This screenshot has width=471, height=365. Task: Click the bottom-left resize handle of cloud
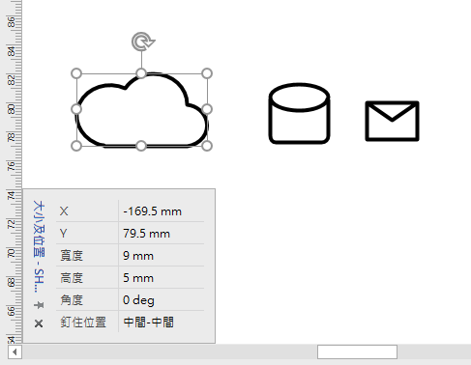tap(76, 146)
